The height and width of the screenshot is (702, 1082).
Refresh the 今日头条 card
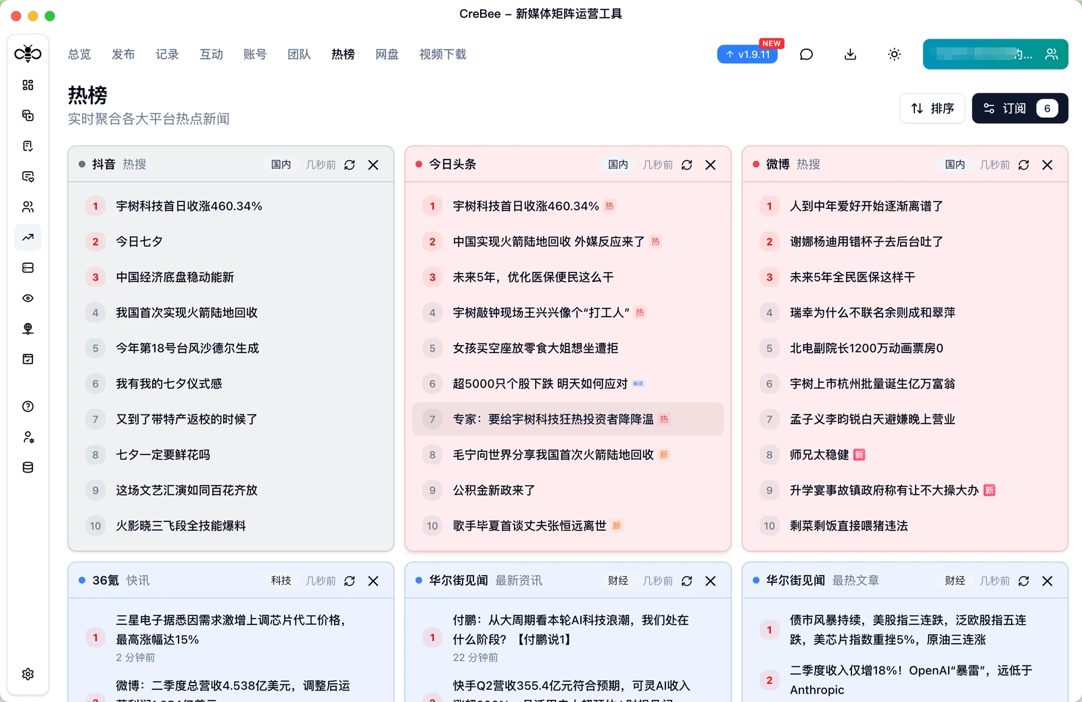coord(687,165)
